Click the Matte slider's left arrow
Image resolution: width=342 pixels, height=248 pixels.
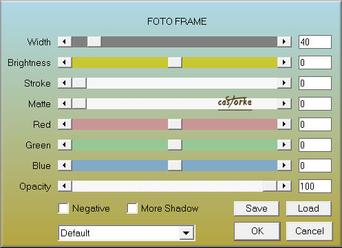tap(65, 104)
